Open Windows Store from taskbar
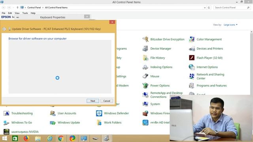The height and width of the screenshot is (142, 253). 15,138
